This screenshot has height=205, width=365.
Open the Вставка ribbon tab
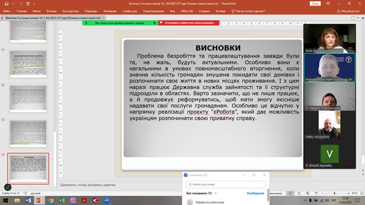(51, 11)
